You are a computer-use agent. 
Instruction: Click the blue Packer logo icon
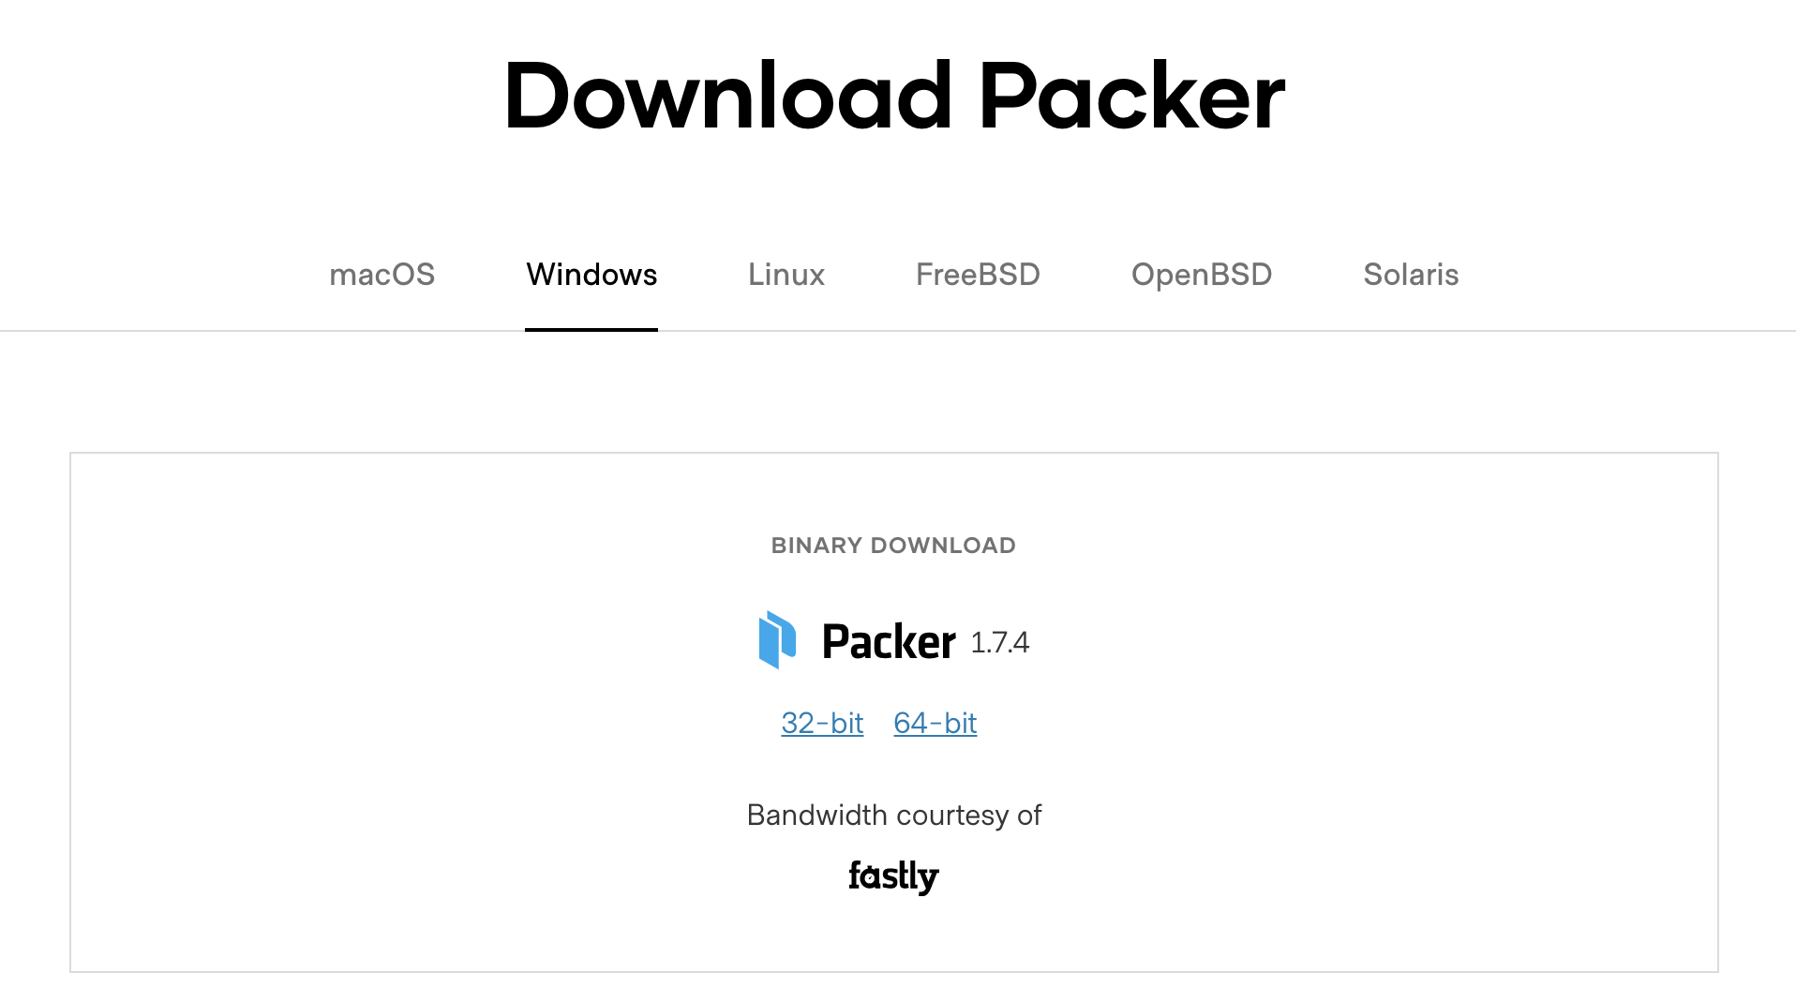pos(777,640)
